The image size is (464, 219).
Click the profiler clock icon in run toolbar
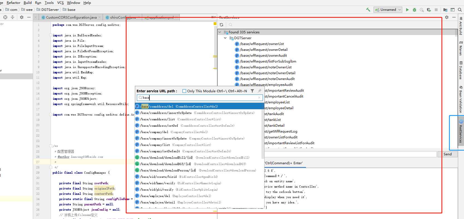[x=422, y=10]
